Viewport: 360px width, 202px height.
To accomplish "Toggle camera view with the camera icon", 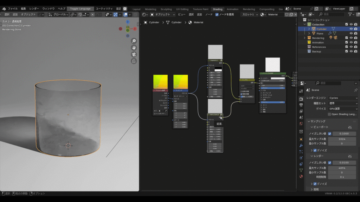I will tap(134, 54).
